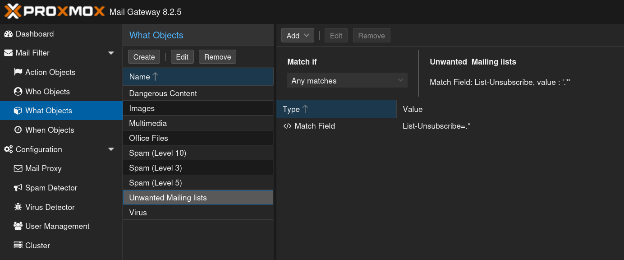624x260 pixels.
Task: Open the 'Any matches' dropdown
Action: coord(347,81)
